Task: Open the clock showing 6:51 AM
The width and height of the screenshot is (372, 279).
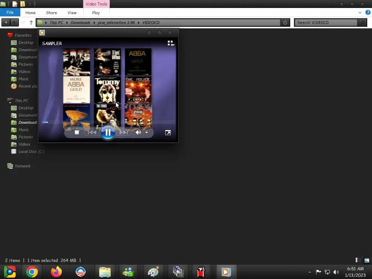Action: (x=355, y=272)
